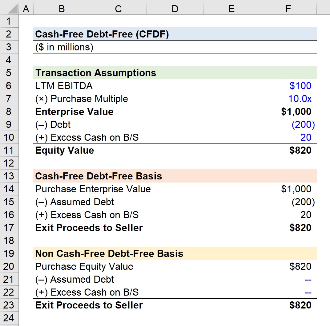Select the Excess Cash 20 input in row 10
This screenshot has height=326, width=330.
[x=288, y=137]
